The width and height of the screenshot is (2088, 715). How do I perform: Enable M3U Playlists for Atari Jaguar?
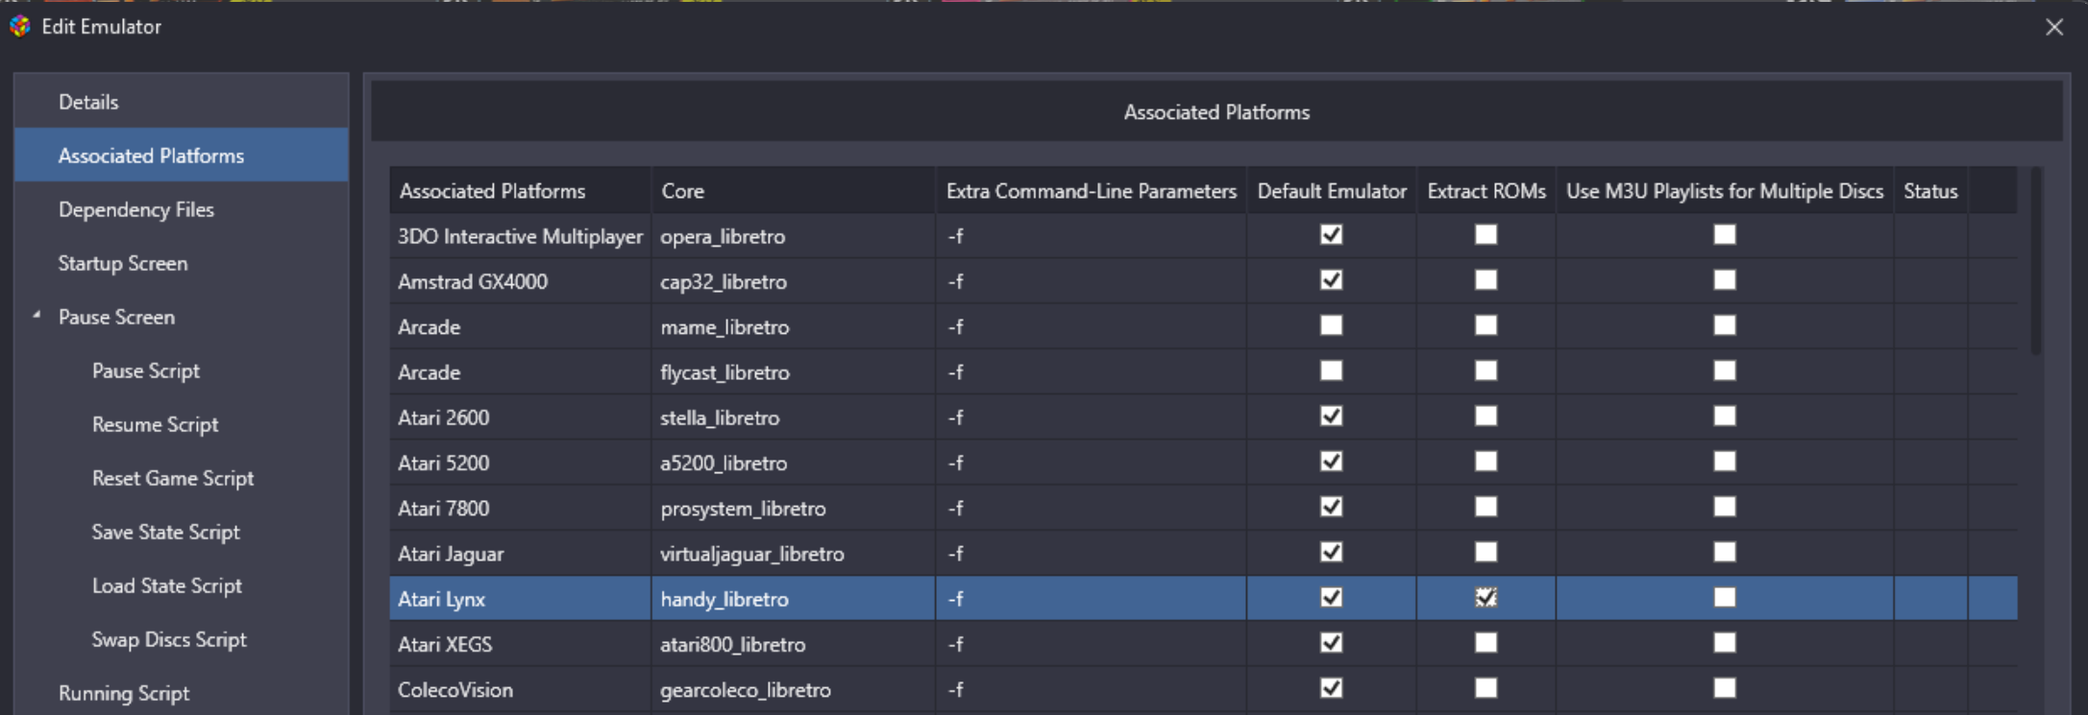click(1725, 552)
